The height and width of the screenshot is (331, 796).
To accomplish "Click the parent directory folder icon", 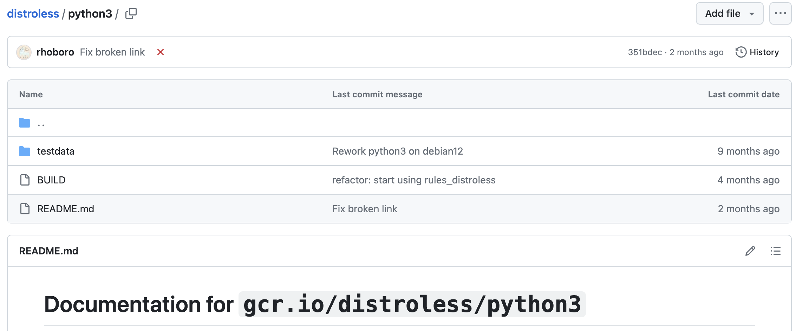I will [25, 123].
